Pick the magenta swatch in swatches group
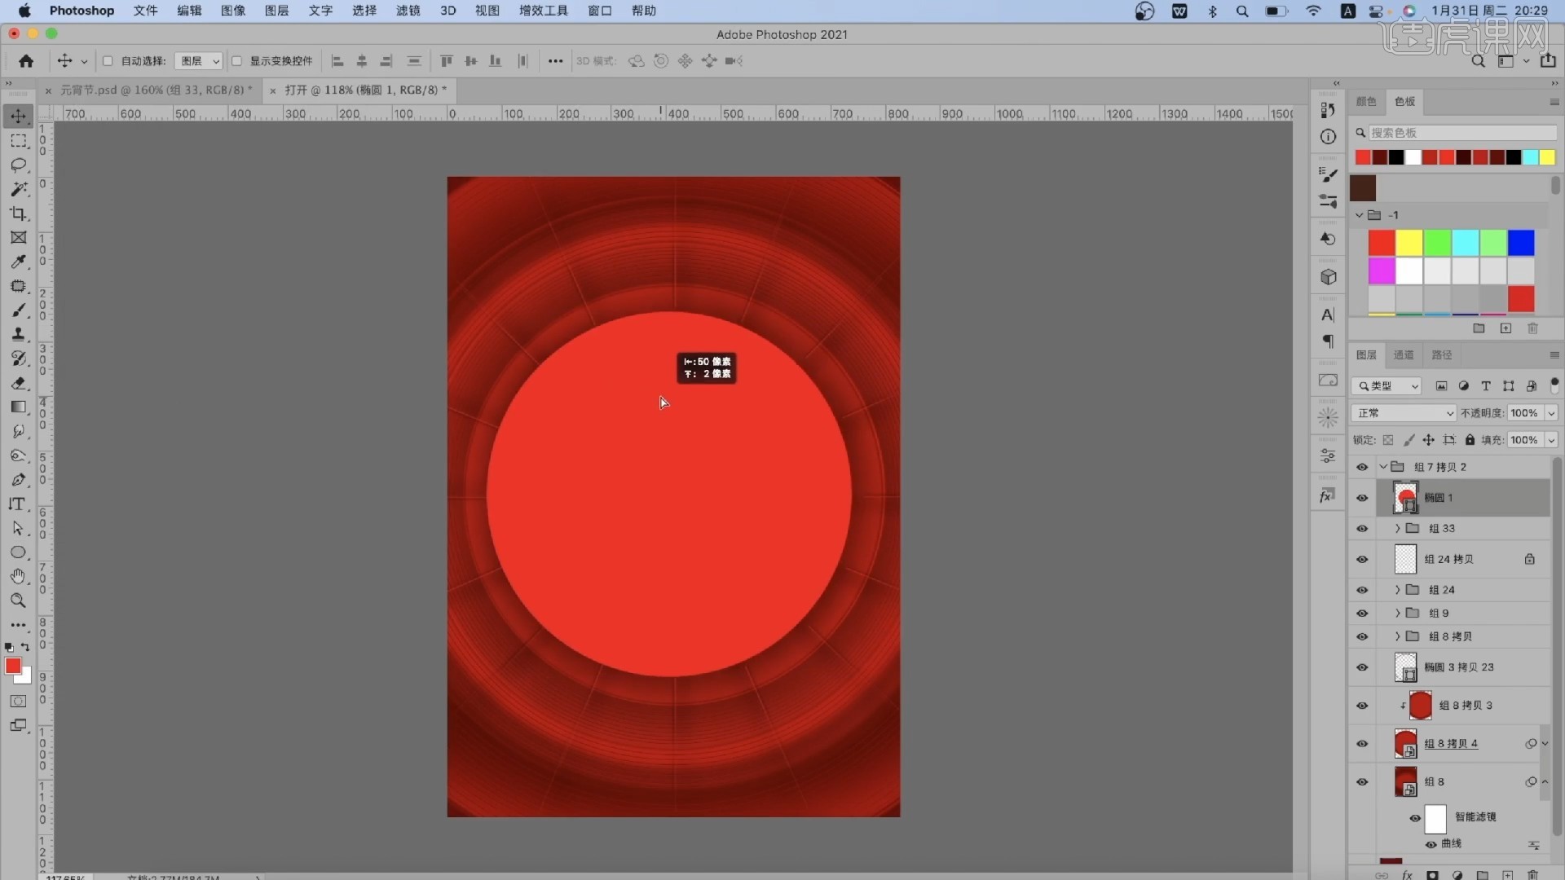 click(x=1382, y=271)
